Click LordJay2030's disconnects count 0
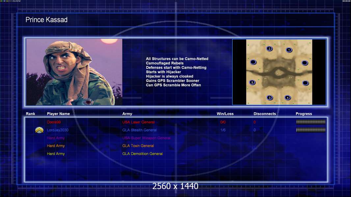Screen dimensions: 351x197 (255, 130)
